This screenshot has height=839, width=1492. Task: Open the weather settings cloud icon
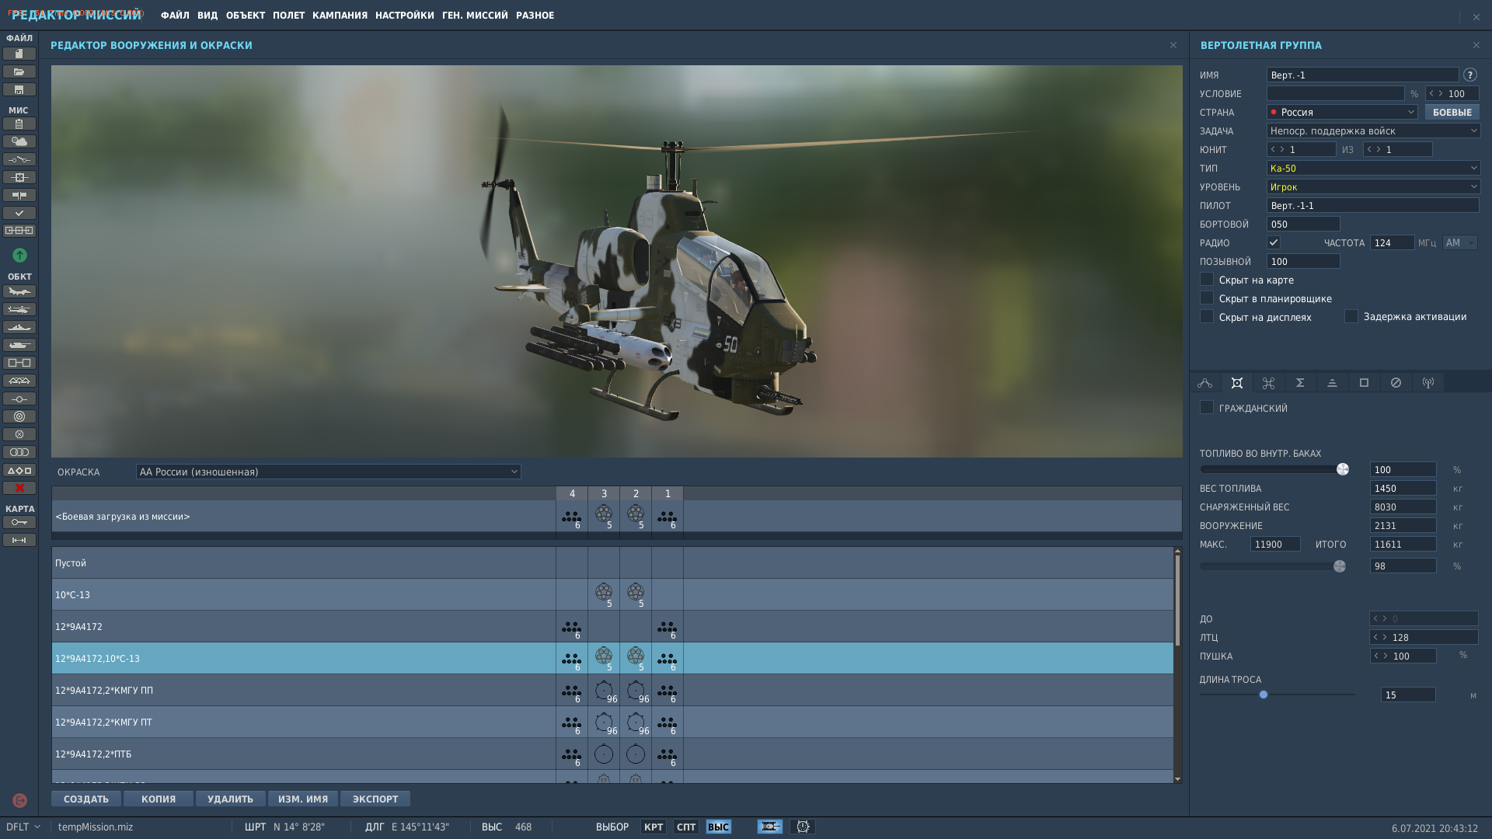(x=19, y=141)
